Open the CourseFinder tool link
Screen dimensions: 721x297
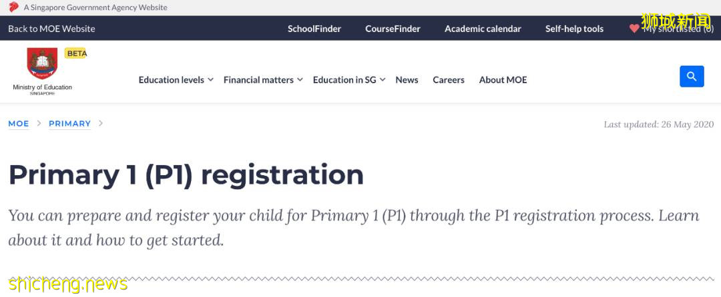[393, 29]
